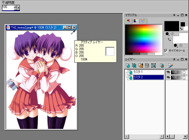This screenshot has width=189, height=140.
Task: Create a new mask layer
Action: click(147, 65)
